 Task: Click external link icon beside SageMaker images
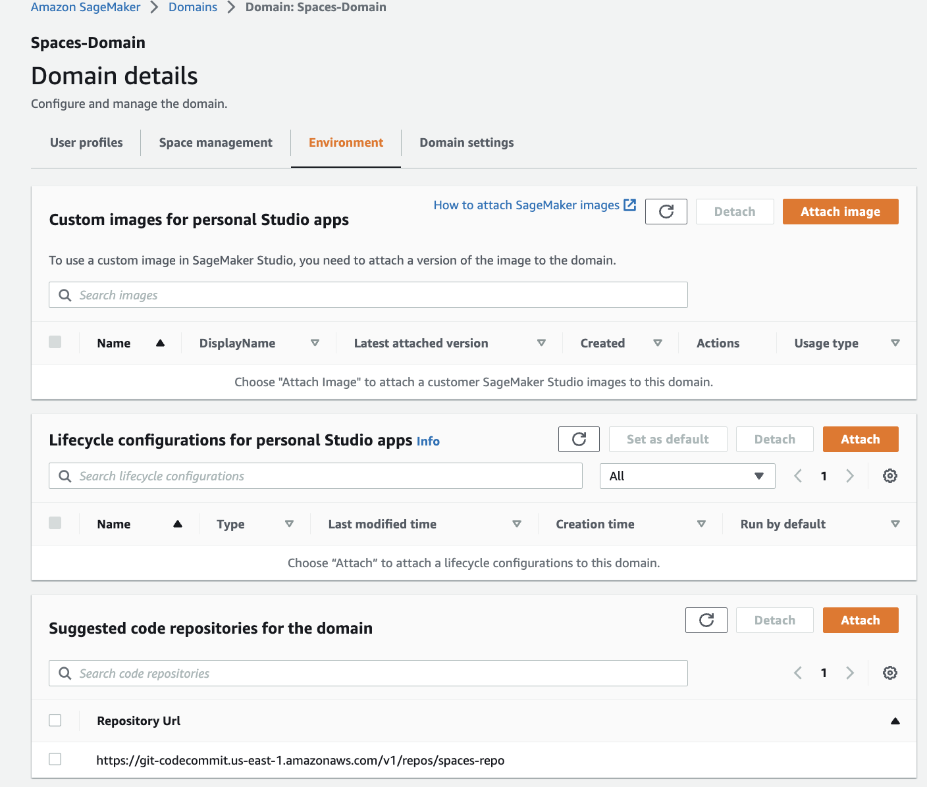pyautogui.click(x=629, y=205)
